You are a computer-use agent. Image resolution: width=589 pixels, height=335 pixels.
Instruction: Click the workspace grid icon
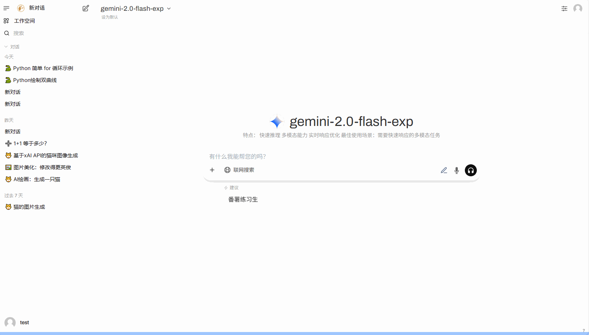click(x=6, y=21)
